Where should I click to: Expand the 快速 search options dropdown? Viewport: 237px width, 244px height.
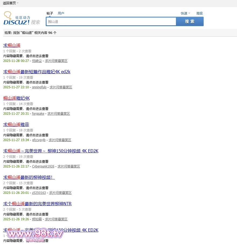(189, 13)
